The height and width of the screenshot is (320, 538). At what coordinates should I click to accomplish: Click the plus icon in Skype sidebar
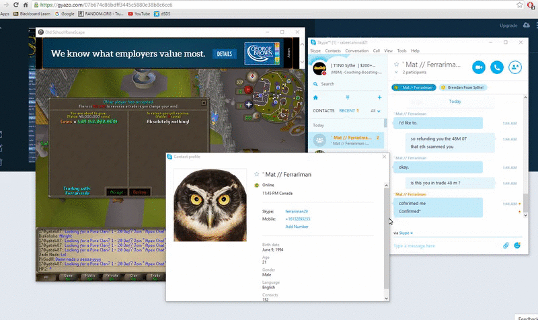click(379, 97)
